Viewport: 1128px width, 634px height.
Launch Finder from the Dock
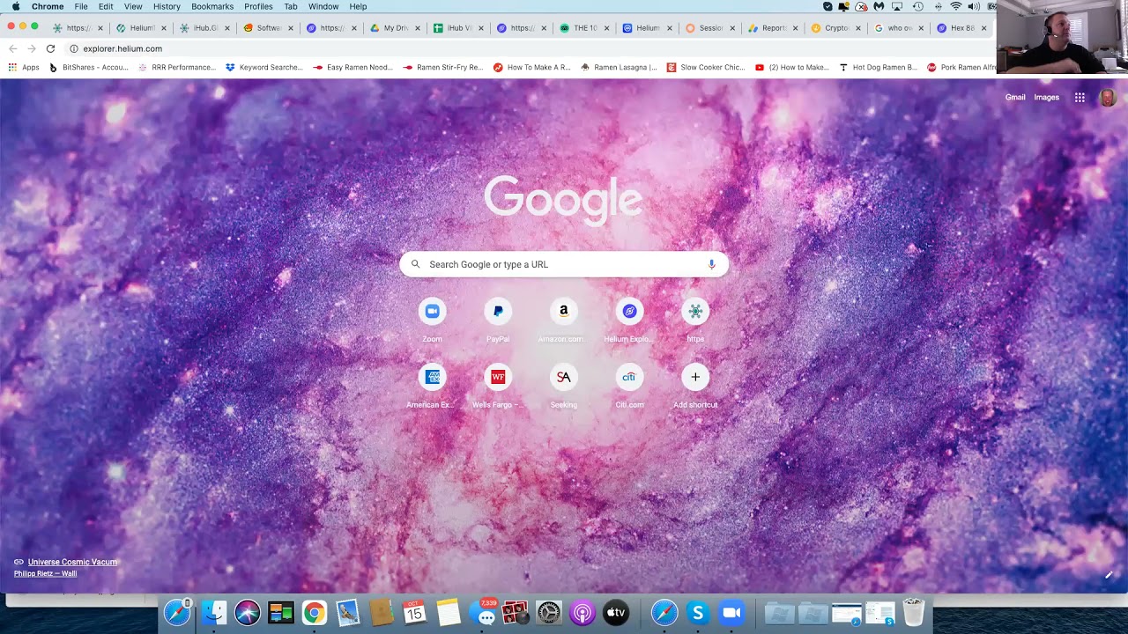point(214,612)
